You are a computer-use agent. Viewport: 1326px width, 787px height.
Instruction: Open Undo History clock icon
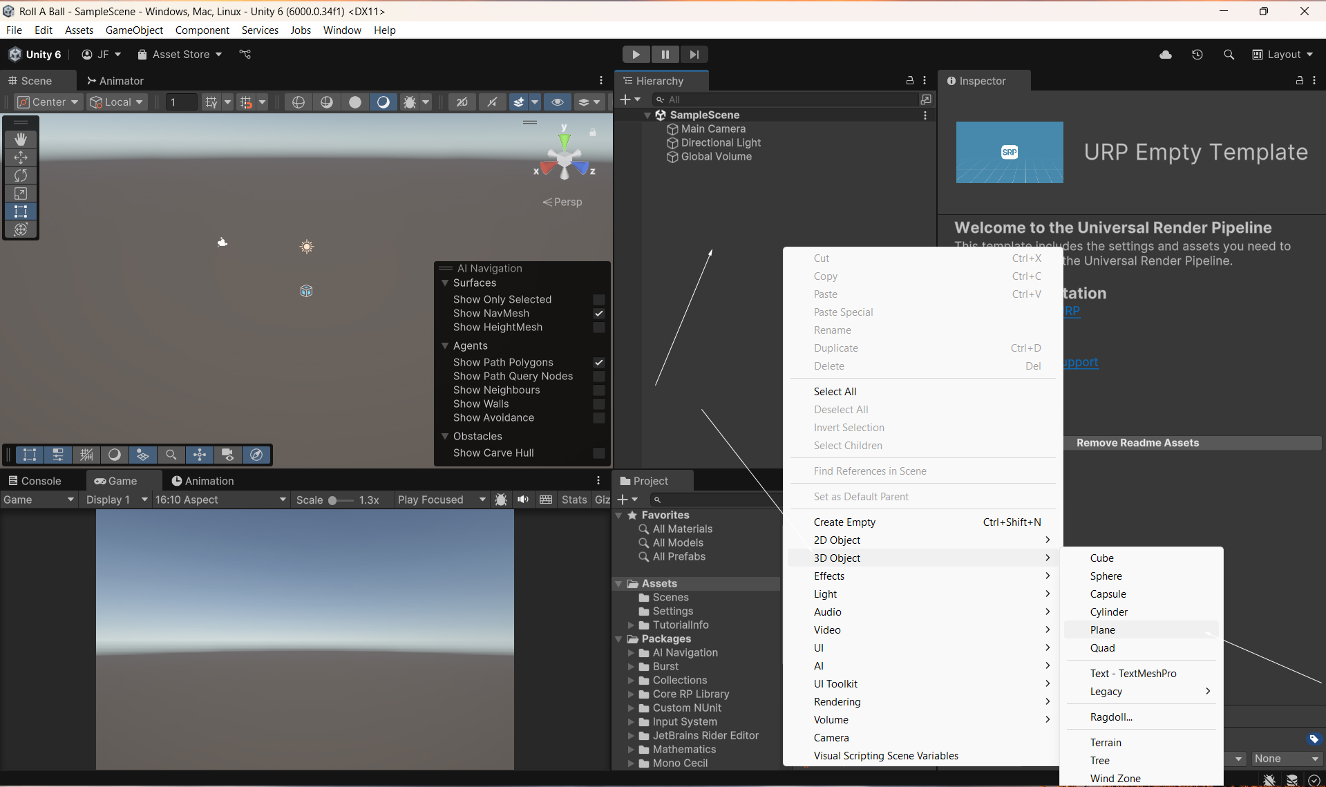click(1197, 55)
